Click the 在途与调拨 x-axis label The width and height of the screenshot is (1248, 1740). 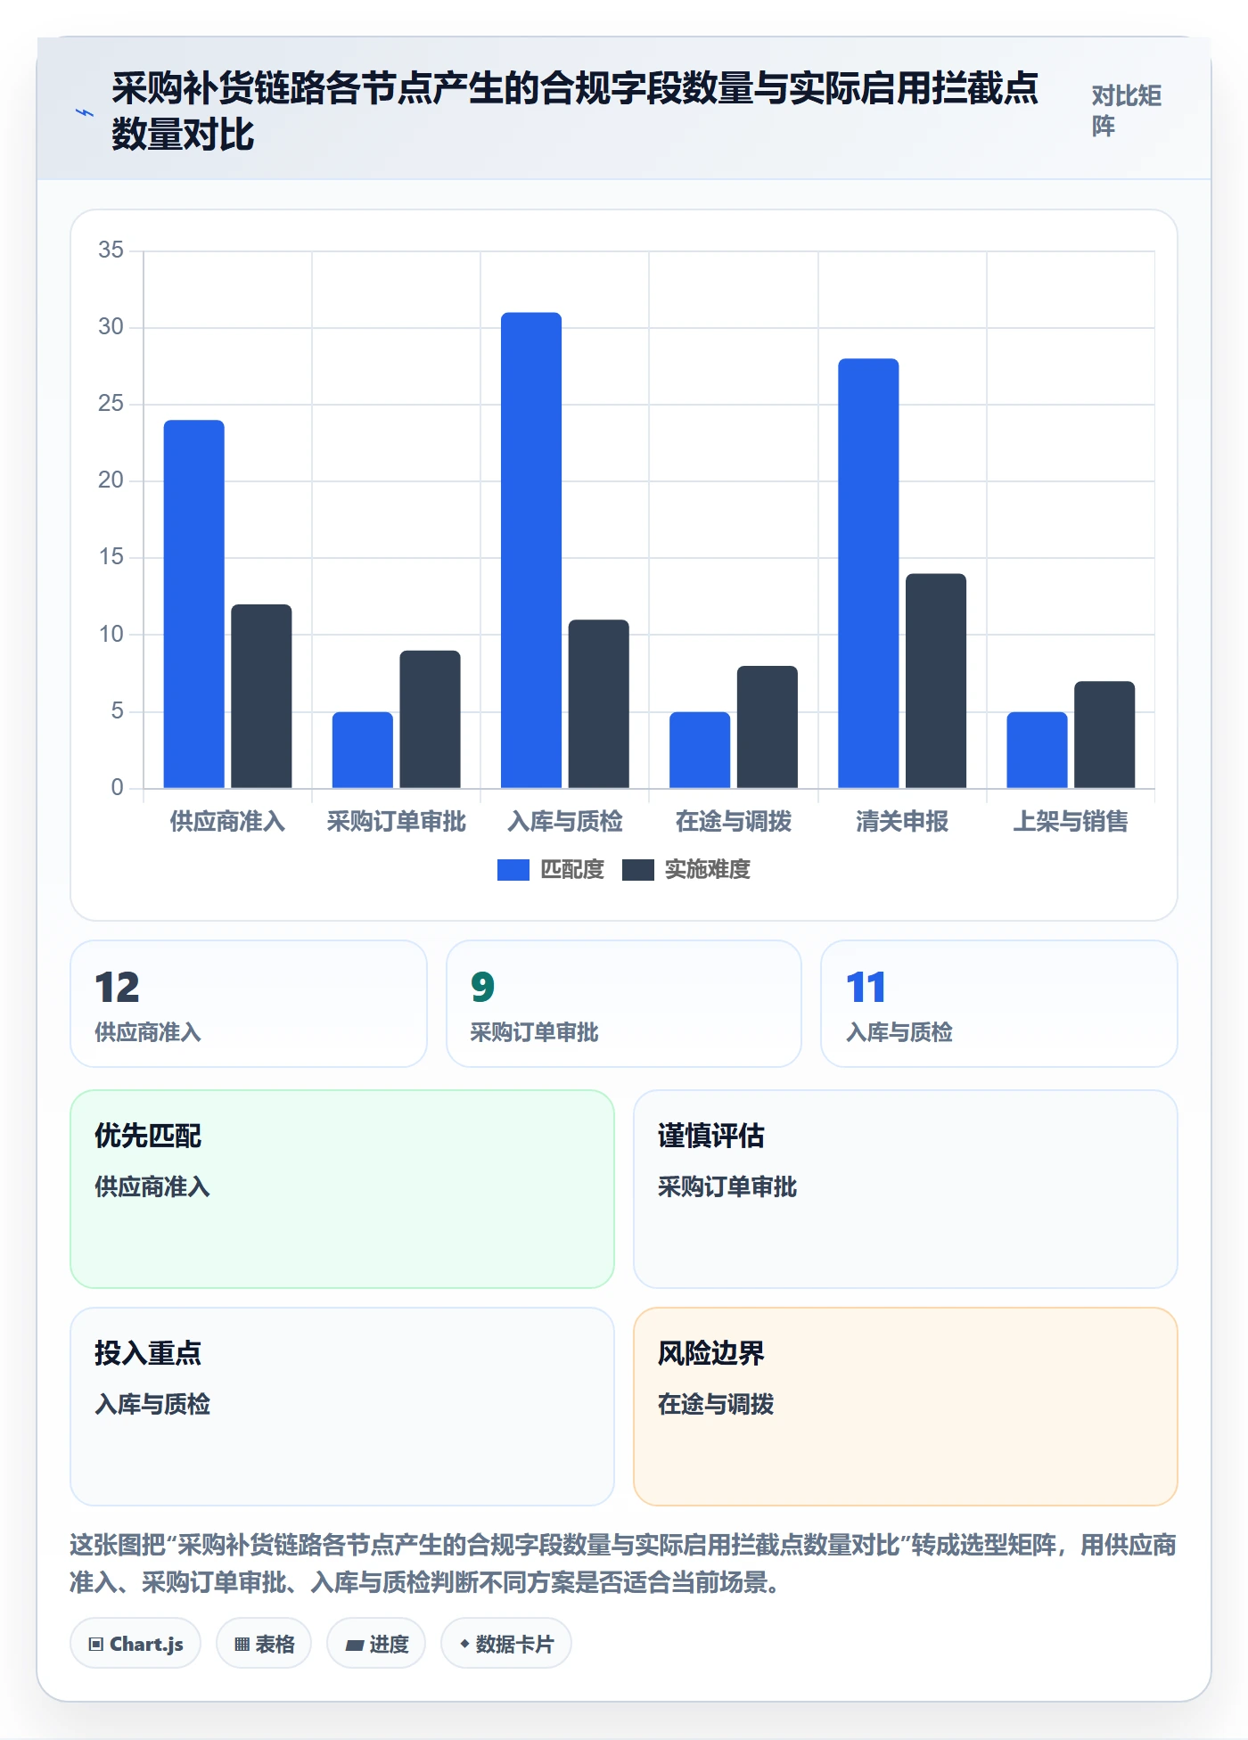[x=734, y=821]
